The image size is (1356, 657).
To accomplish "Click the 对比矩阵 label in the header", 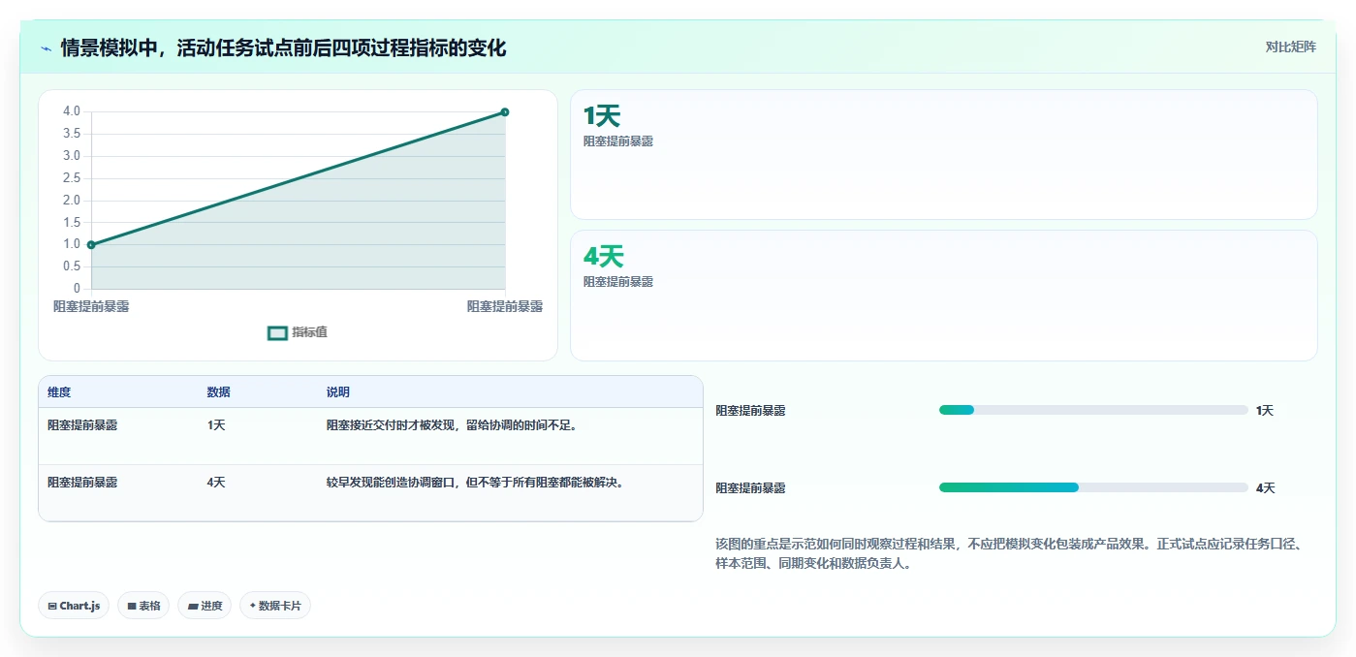I will [x=1290, y=47].
